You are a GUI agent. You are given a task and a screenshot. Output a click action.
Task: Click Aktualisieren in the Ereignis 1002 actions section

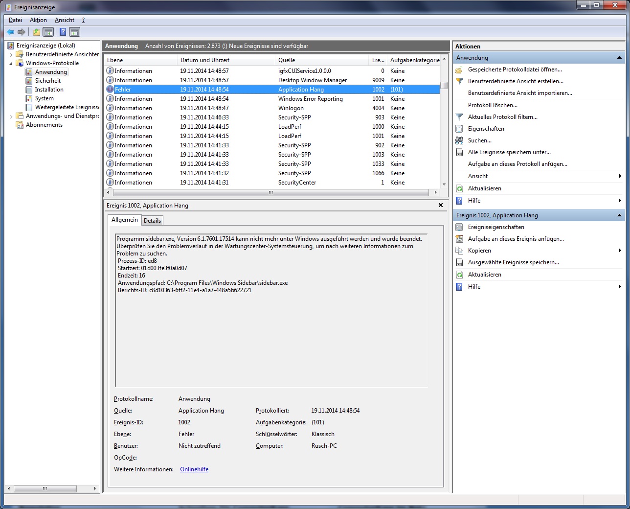[484, 275]
